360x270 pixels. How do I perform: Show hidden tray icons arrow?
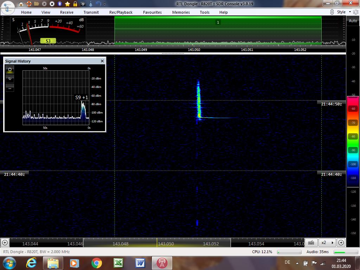297,263
